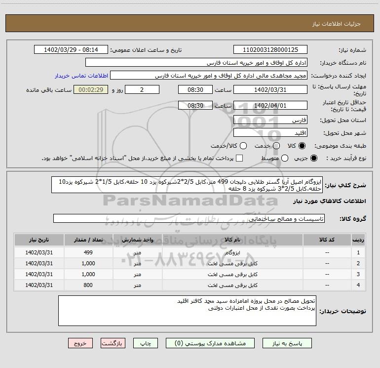Click the جزئیات اطلاعات نیاز header title

[x=337, y=24]
